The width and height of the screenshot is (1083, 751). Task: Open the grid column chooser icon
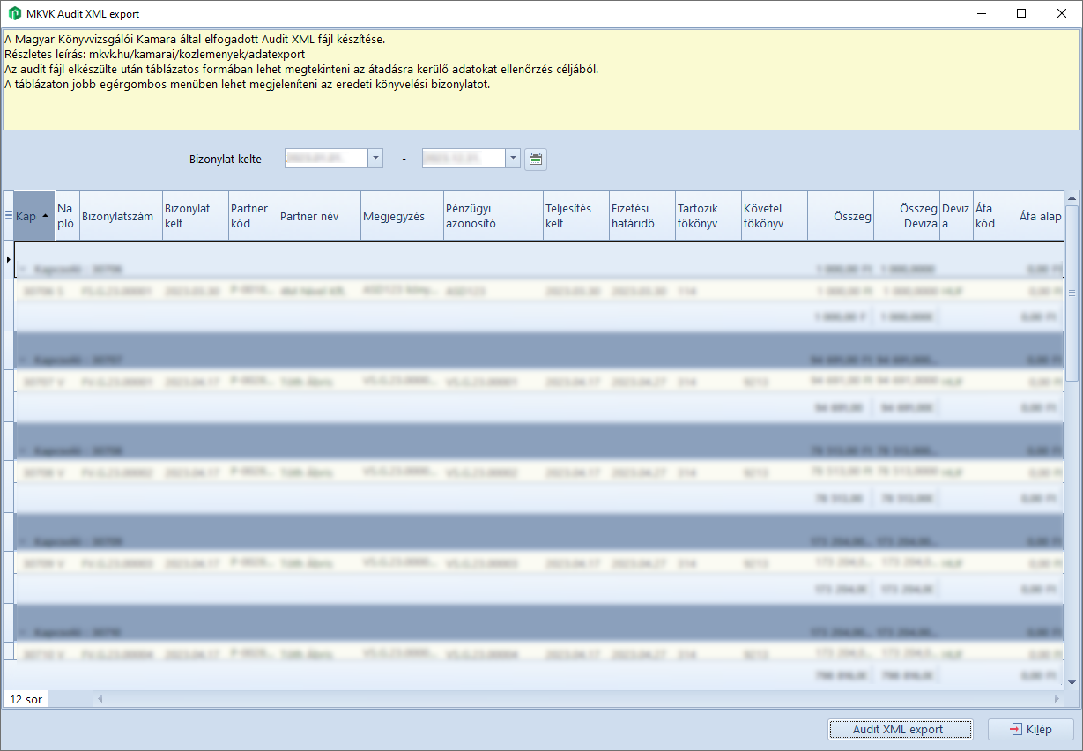(x=9, y=216)
